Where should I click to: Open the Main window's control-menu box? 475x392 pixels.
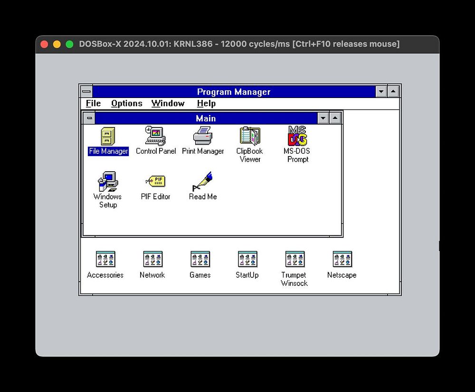[x=89, y=118]
